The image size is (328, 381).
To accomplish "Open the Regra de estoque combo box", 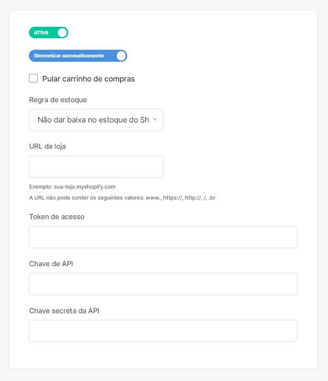I will [96, 120].
